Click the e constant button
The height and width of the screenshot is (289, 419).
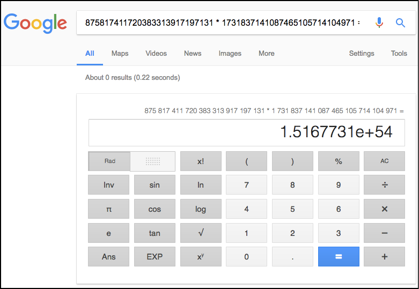tap(108, 233)
